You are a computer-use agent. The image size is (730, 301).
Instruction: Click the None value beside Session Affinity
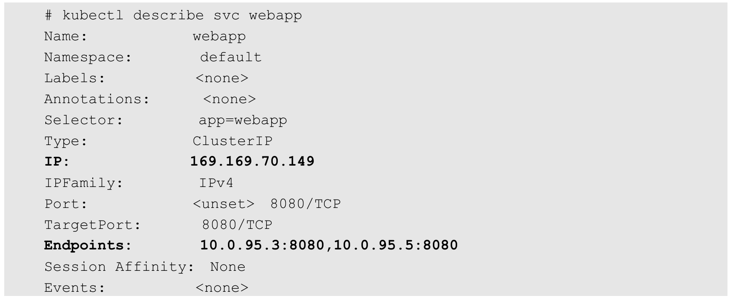tap(228, 267)
